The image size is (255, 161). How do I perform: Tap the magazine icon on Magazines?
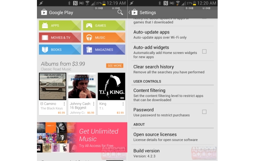point(89,50)
